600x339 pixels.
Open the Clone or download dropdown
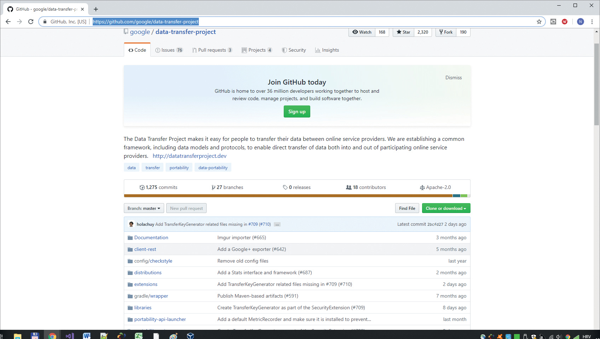446,208
